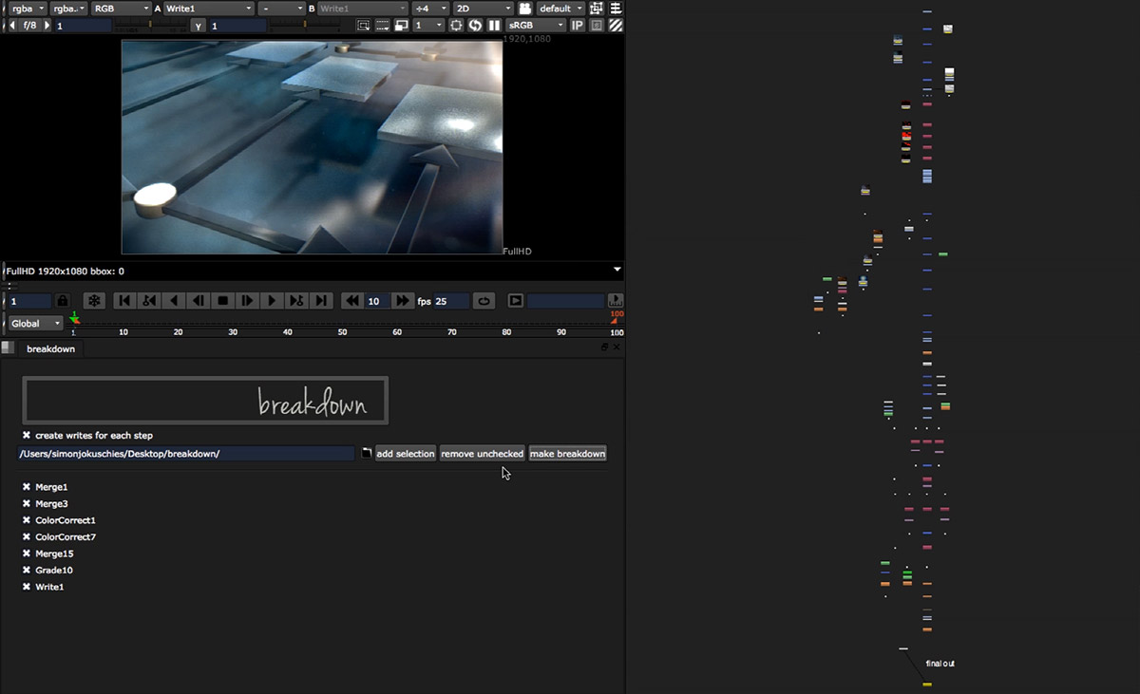
Task: Click the snowflake freeze GUI icon
Action: click(94, 301)
